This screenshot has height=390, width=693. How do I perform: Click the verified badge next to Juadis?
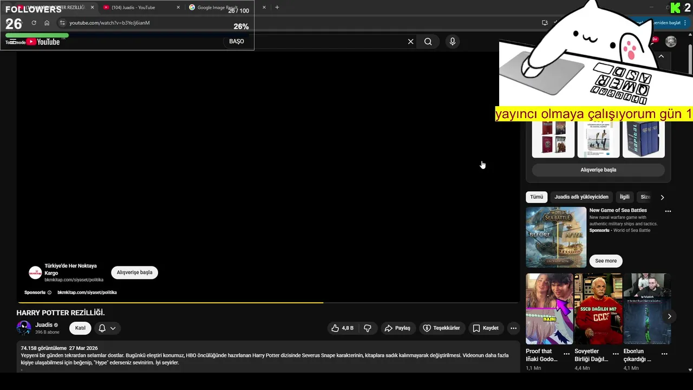point(56,325)
